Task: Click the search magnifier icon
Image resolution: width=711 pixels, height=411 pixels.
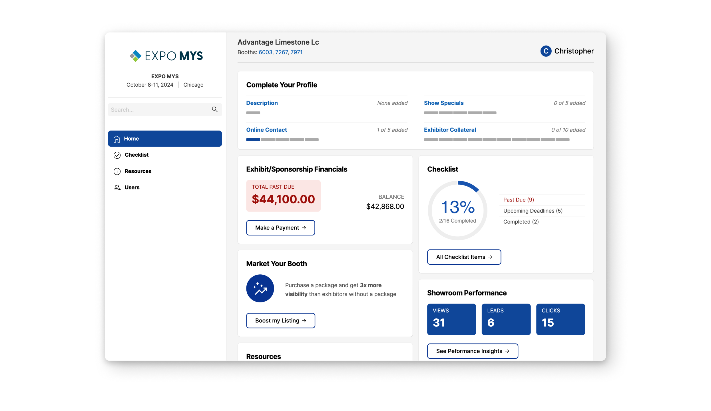Action: [215, 109]
